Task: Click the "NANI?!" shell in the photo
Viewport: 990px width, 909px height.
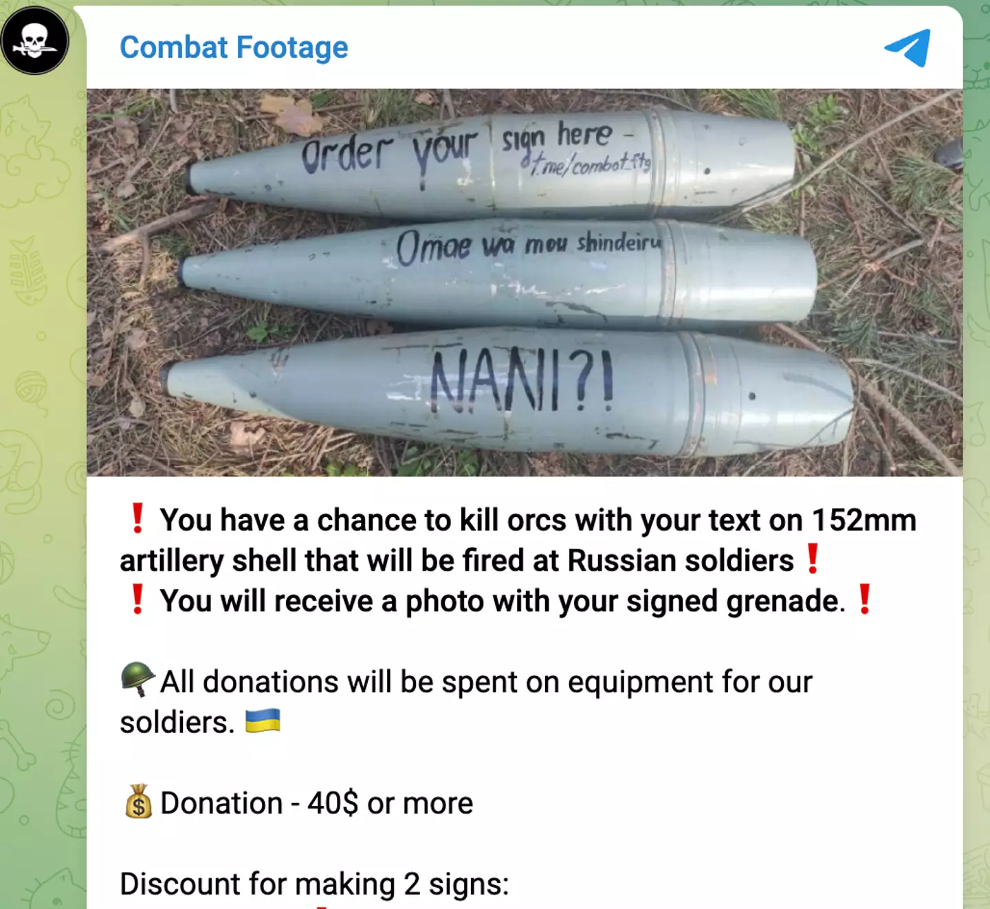Action: pos(509,392)
